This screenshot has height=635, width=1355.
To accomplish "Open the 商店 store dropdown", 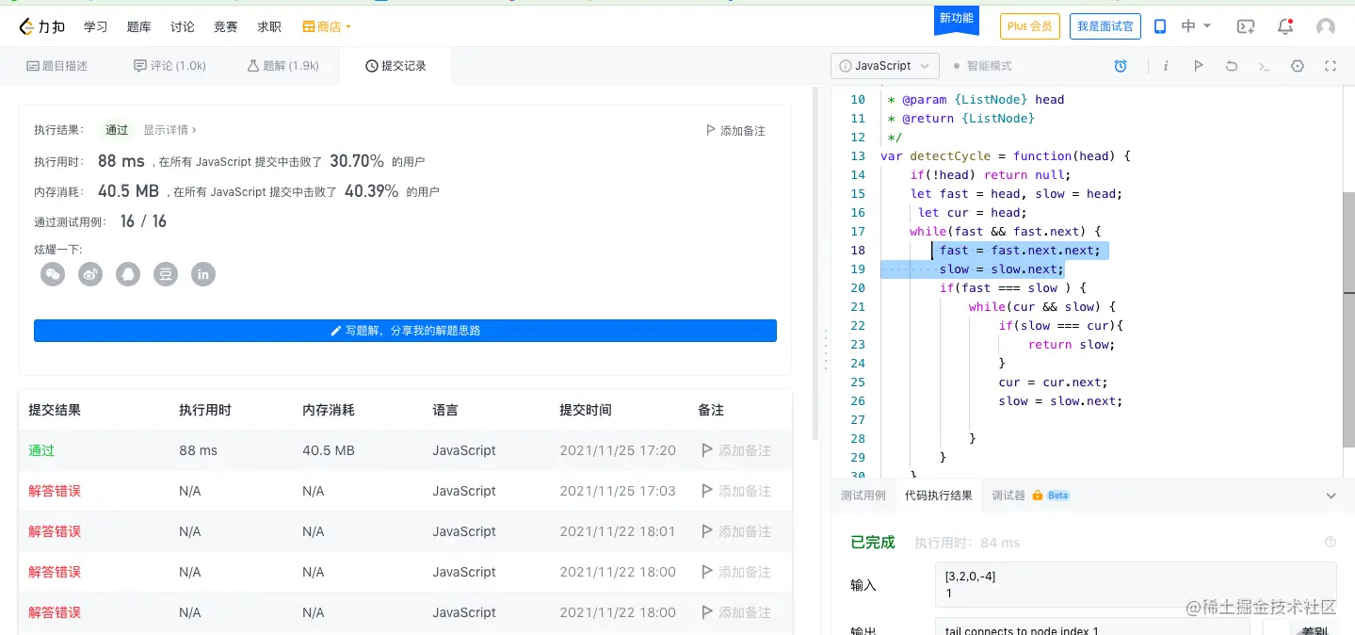I will (x=327, y=27).
